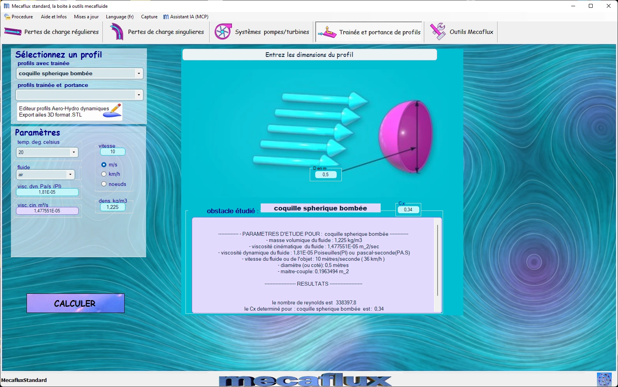This screenshot has height=387, width=618.
Task: Open the Aide et Infos menu
Action: tap(54, 17)
